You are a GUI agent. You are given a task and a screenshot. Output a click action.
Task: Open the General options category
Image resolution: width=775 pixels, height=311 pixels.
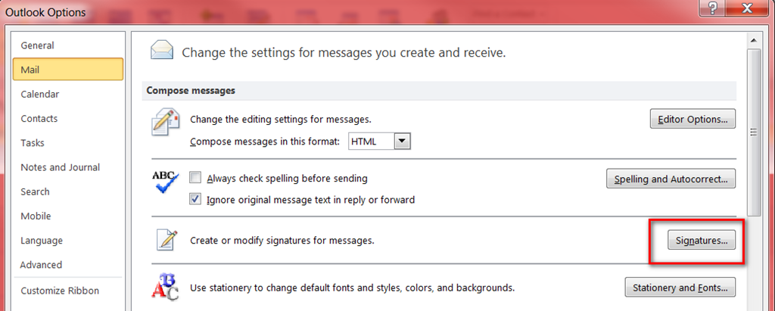(37, 45)
